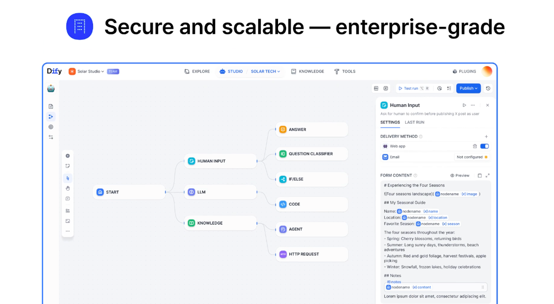Click the nodename content notes field
554x304 pixels.
(436, 287)
